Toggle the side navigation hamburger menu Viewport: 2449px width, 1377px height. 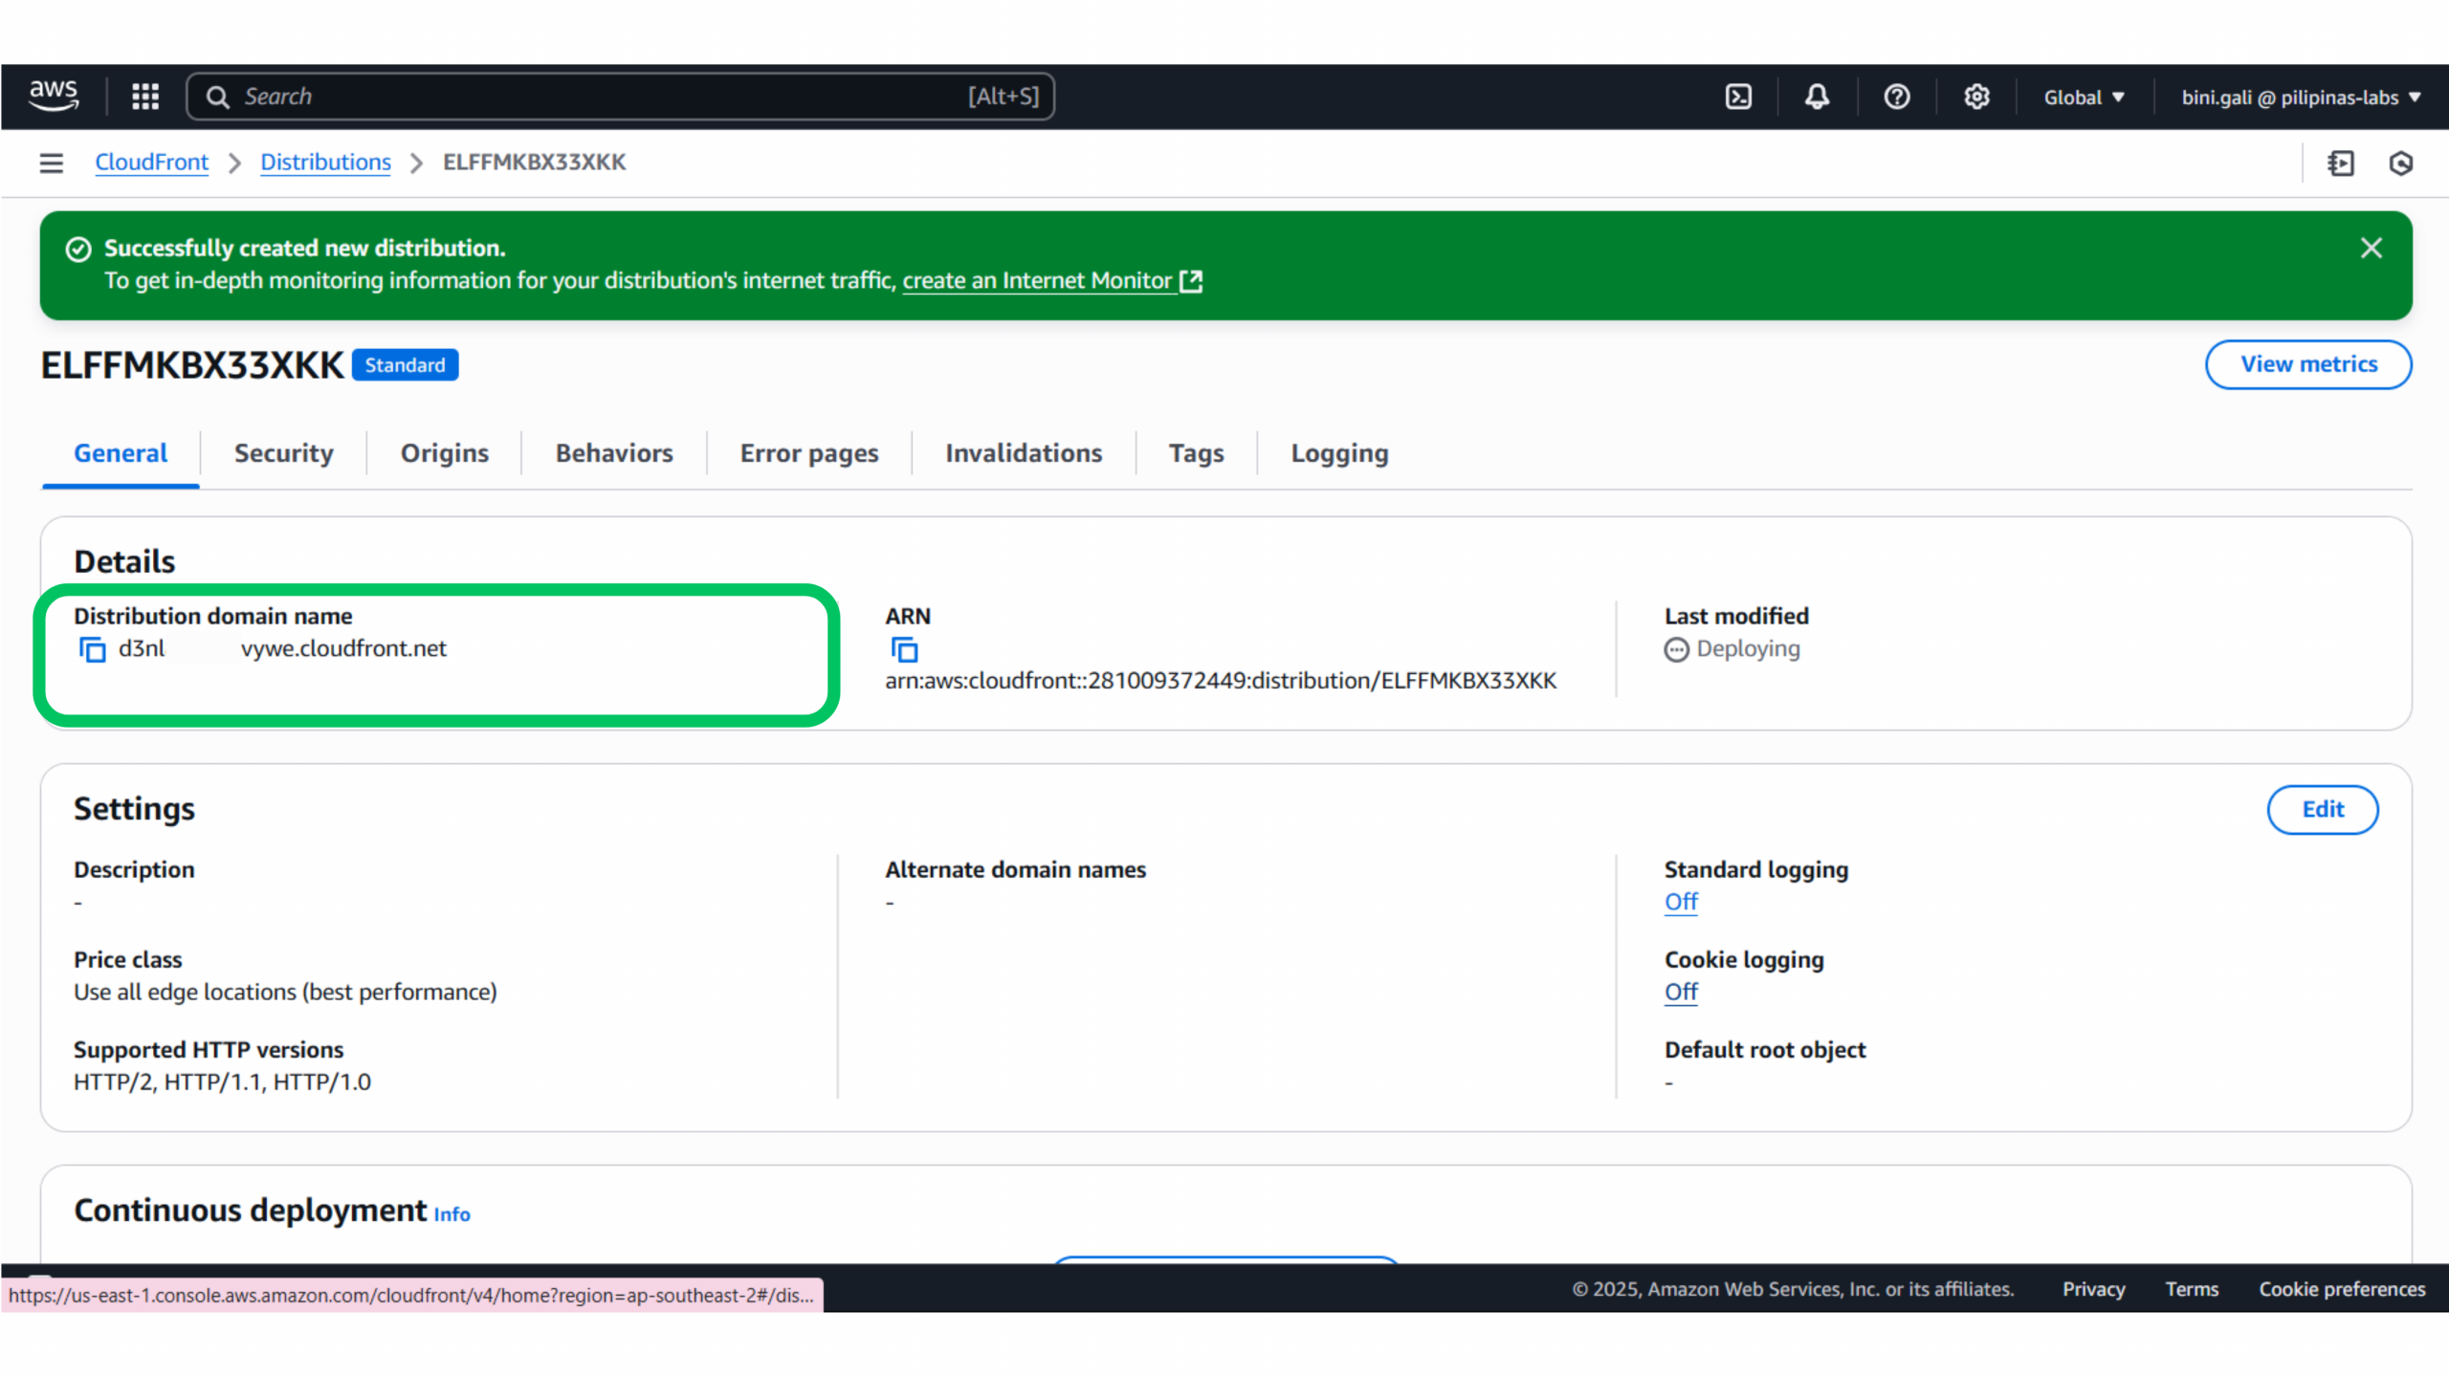(52, 163)
